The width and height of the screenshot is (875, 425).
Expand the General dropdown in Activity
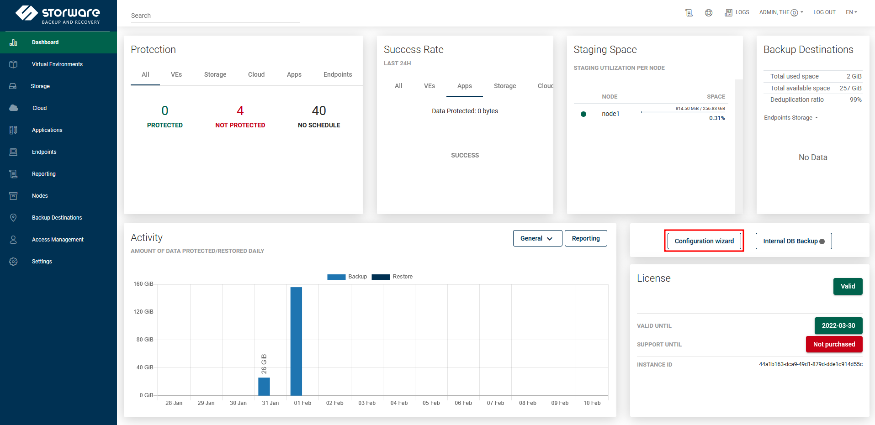537,238
